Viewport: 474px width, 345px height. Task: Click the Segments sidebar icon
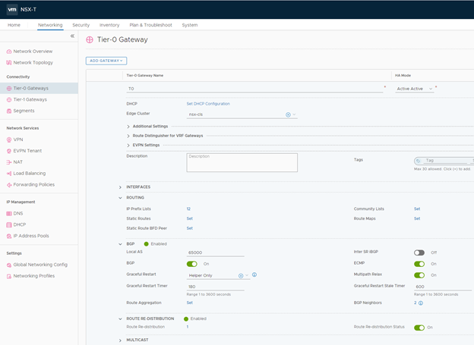pos(9,111)
